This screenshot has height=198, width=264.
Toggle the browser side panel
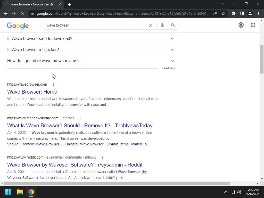click(x=242, y=13)
